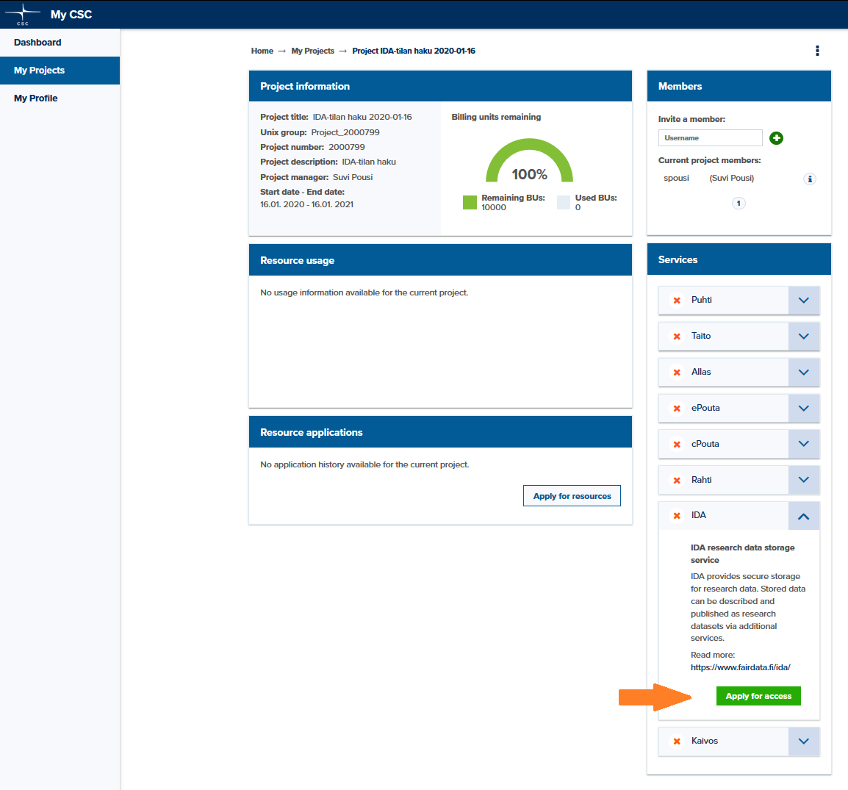Viewport: 848px width, 790px height.
Task: Click the red X status icon for IDA
Action: pos(677,516)
